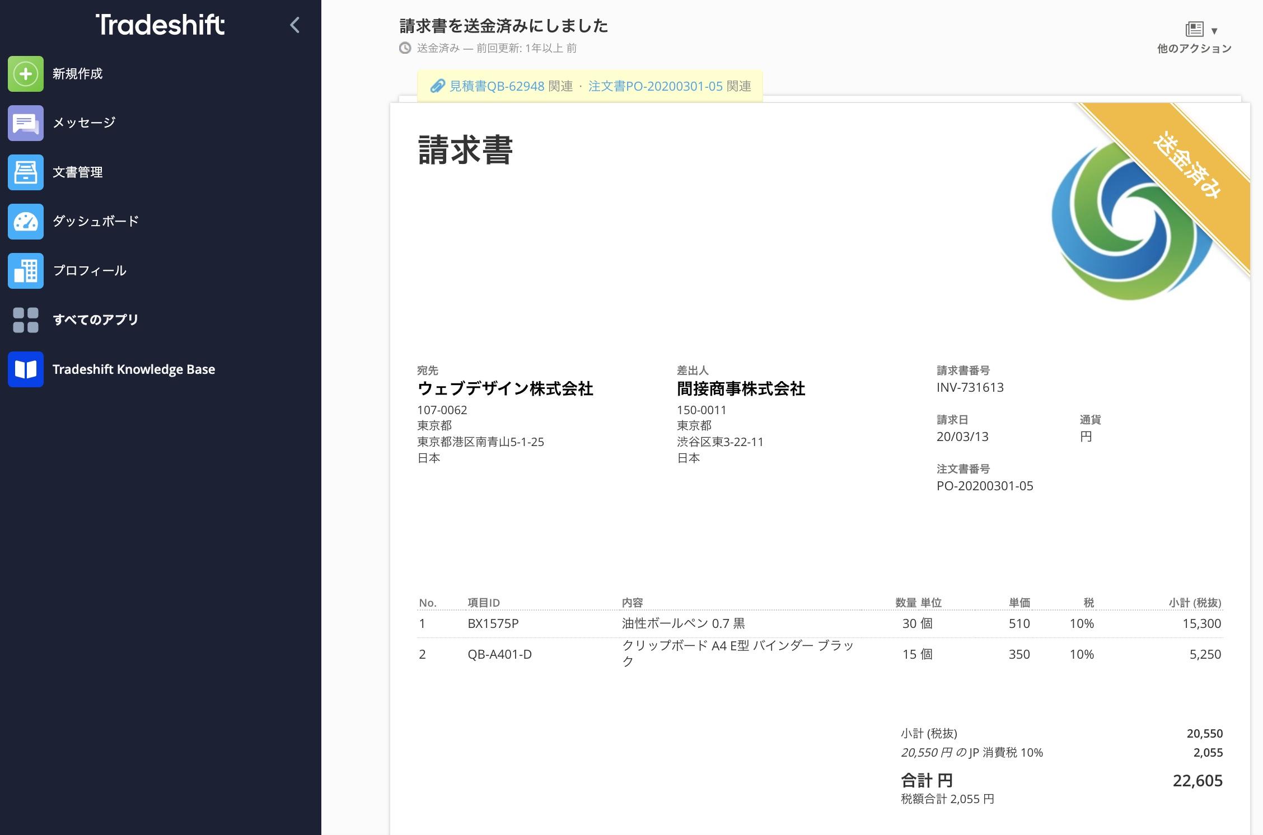
Task: Click the clock icon next to 送金済み status
Action: (405, 49)
